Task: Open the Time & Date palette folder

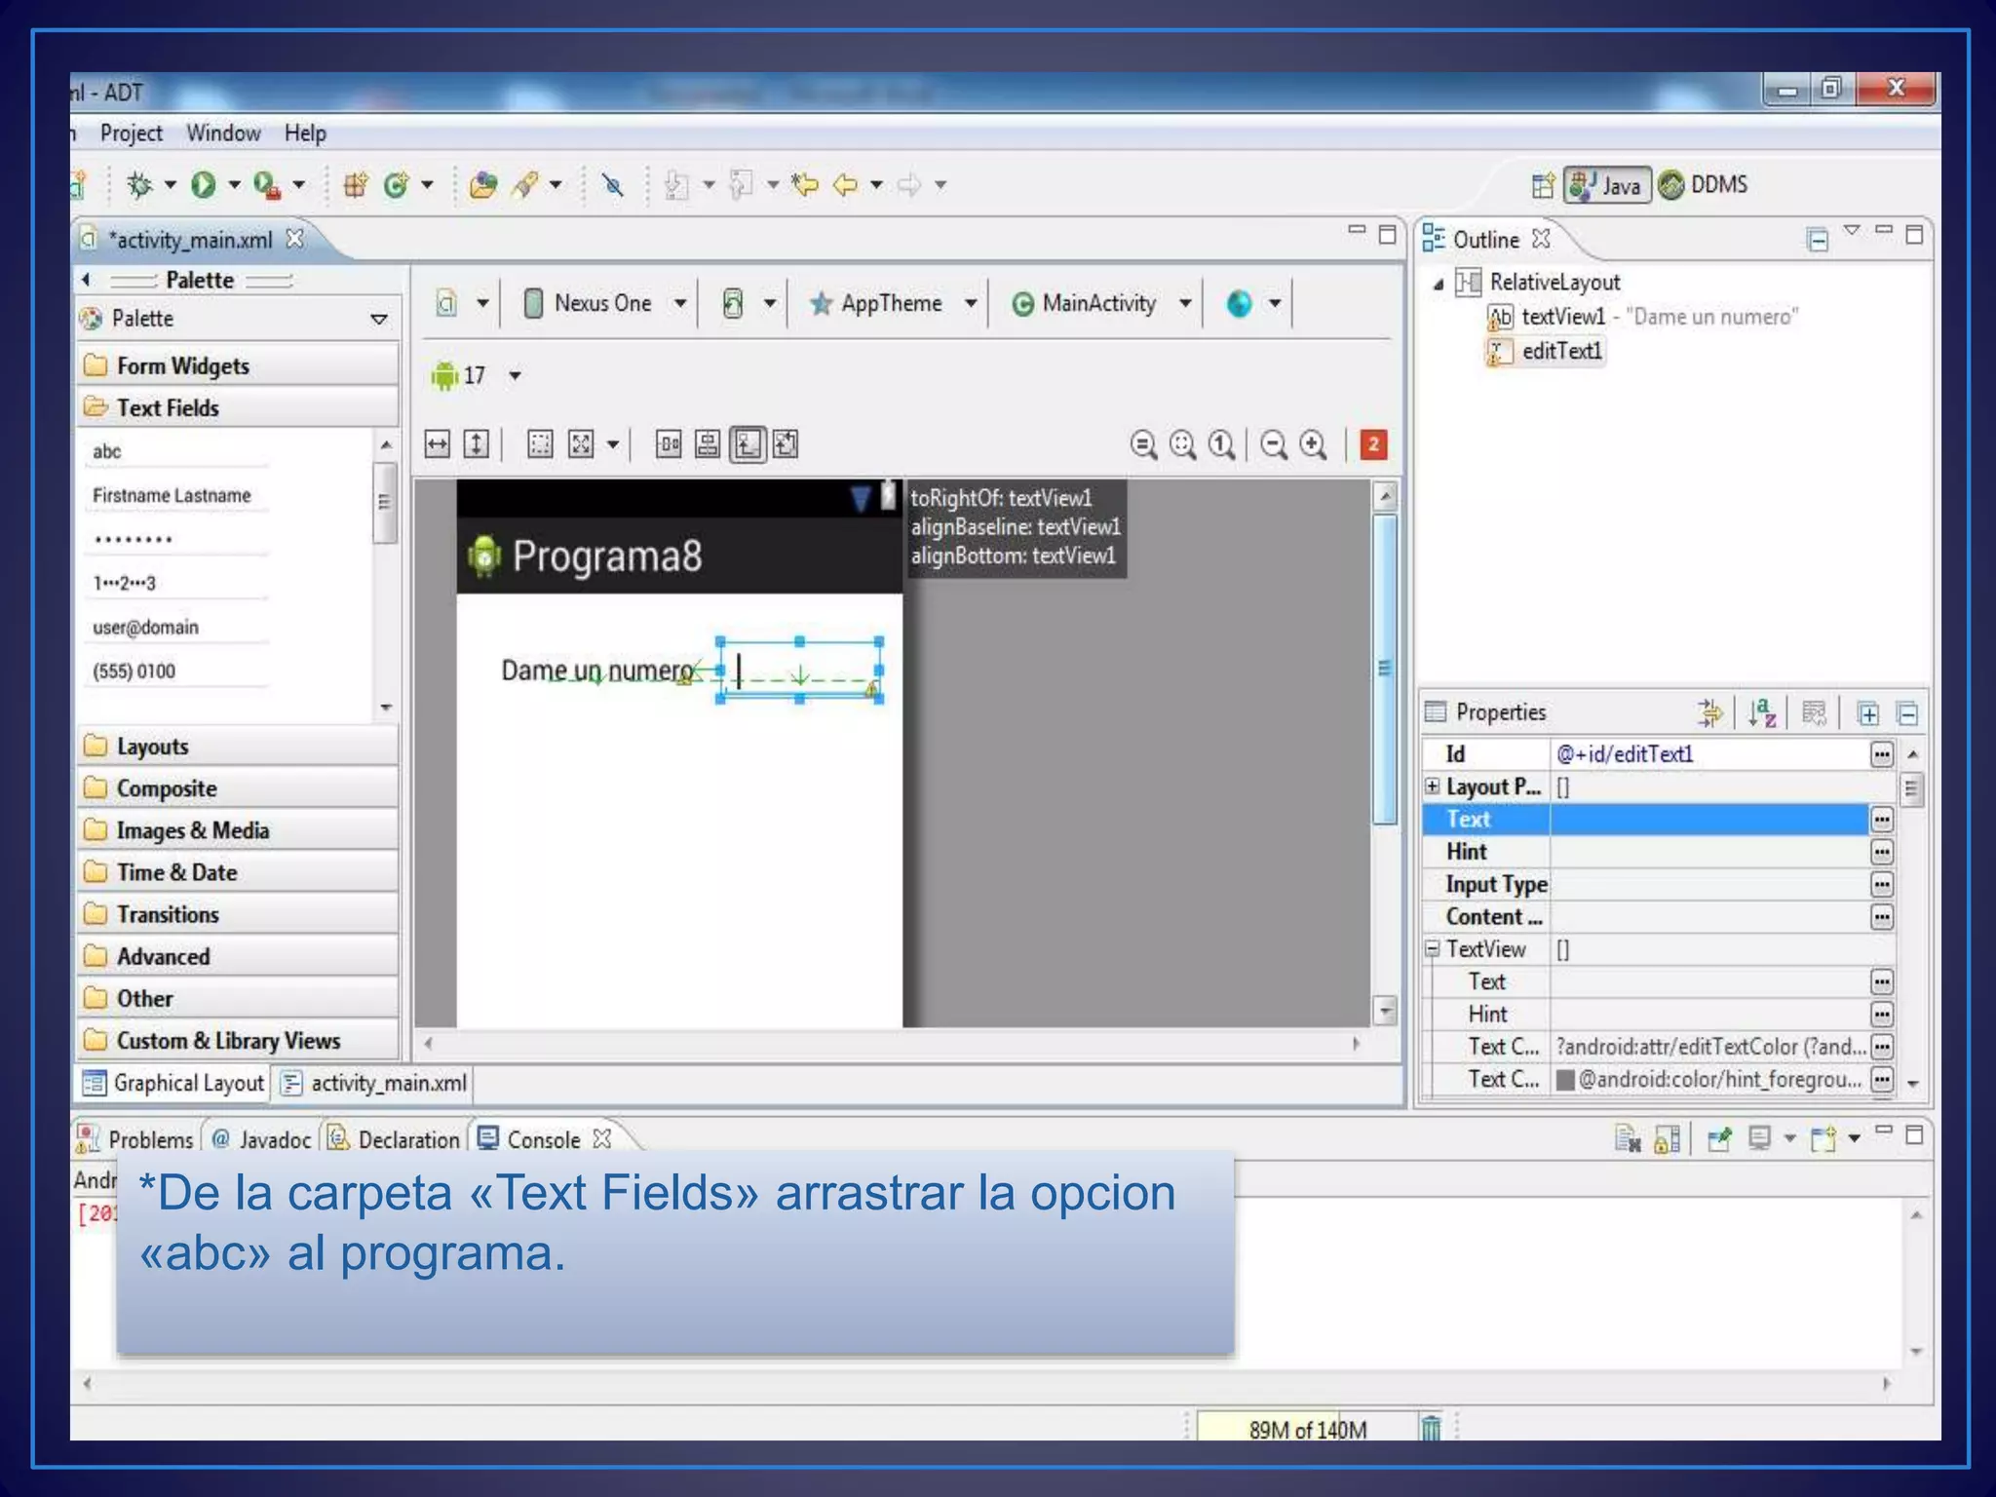Action: 238,871
